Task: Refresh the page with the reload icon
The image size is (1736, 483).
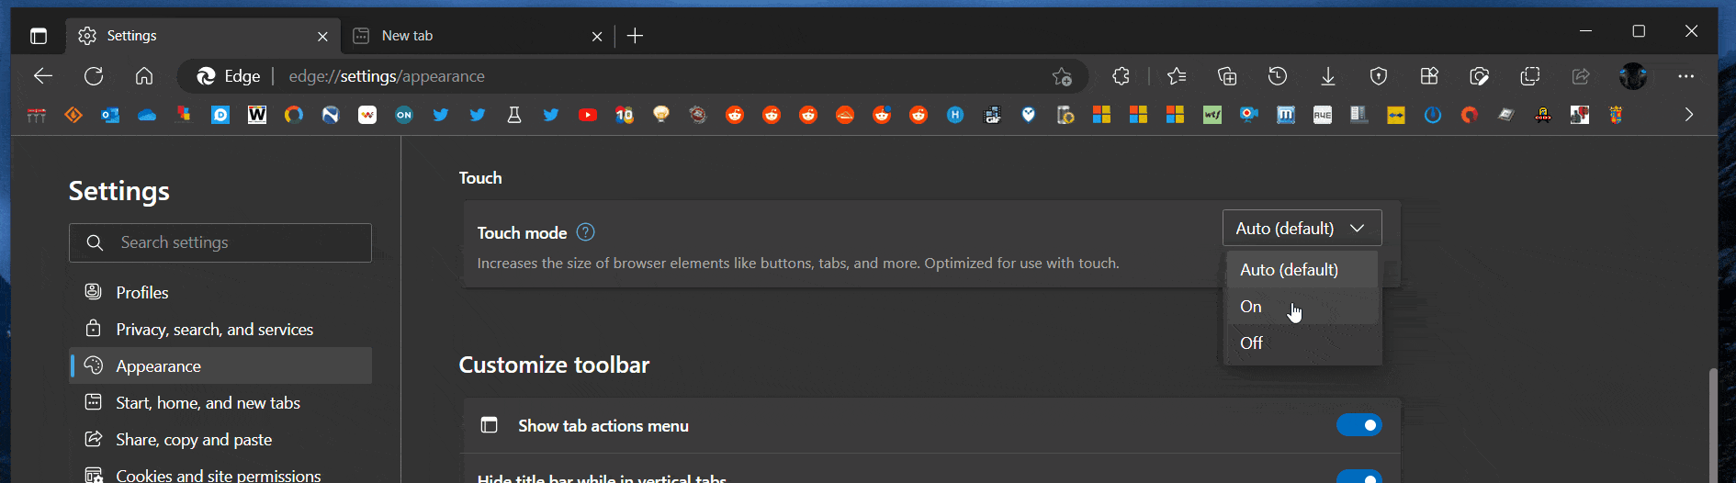Action: pos(94,76)
